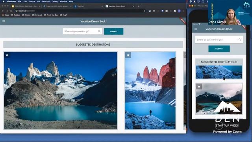
Task: Open the Help menu
Action: coord(71,2)
